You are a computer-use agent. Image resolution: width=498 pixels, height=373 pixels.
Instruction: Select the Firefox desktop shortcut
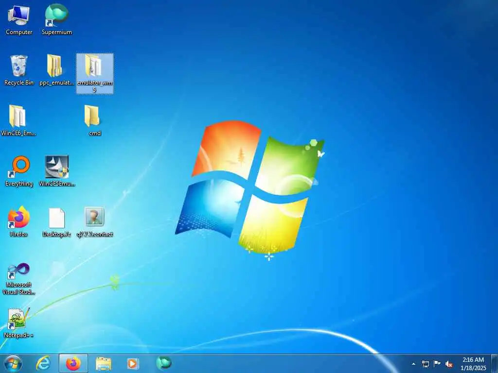tap(19, 221)
